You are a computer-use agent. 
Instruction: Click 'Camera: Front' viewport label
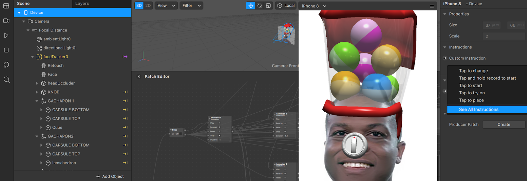coord(285,66)
